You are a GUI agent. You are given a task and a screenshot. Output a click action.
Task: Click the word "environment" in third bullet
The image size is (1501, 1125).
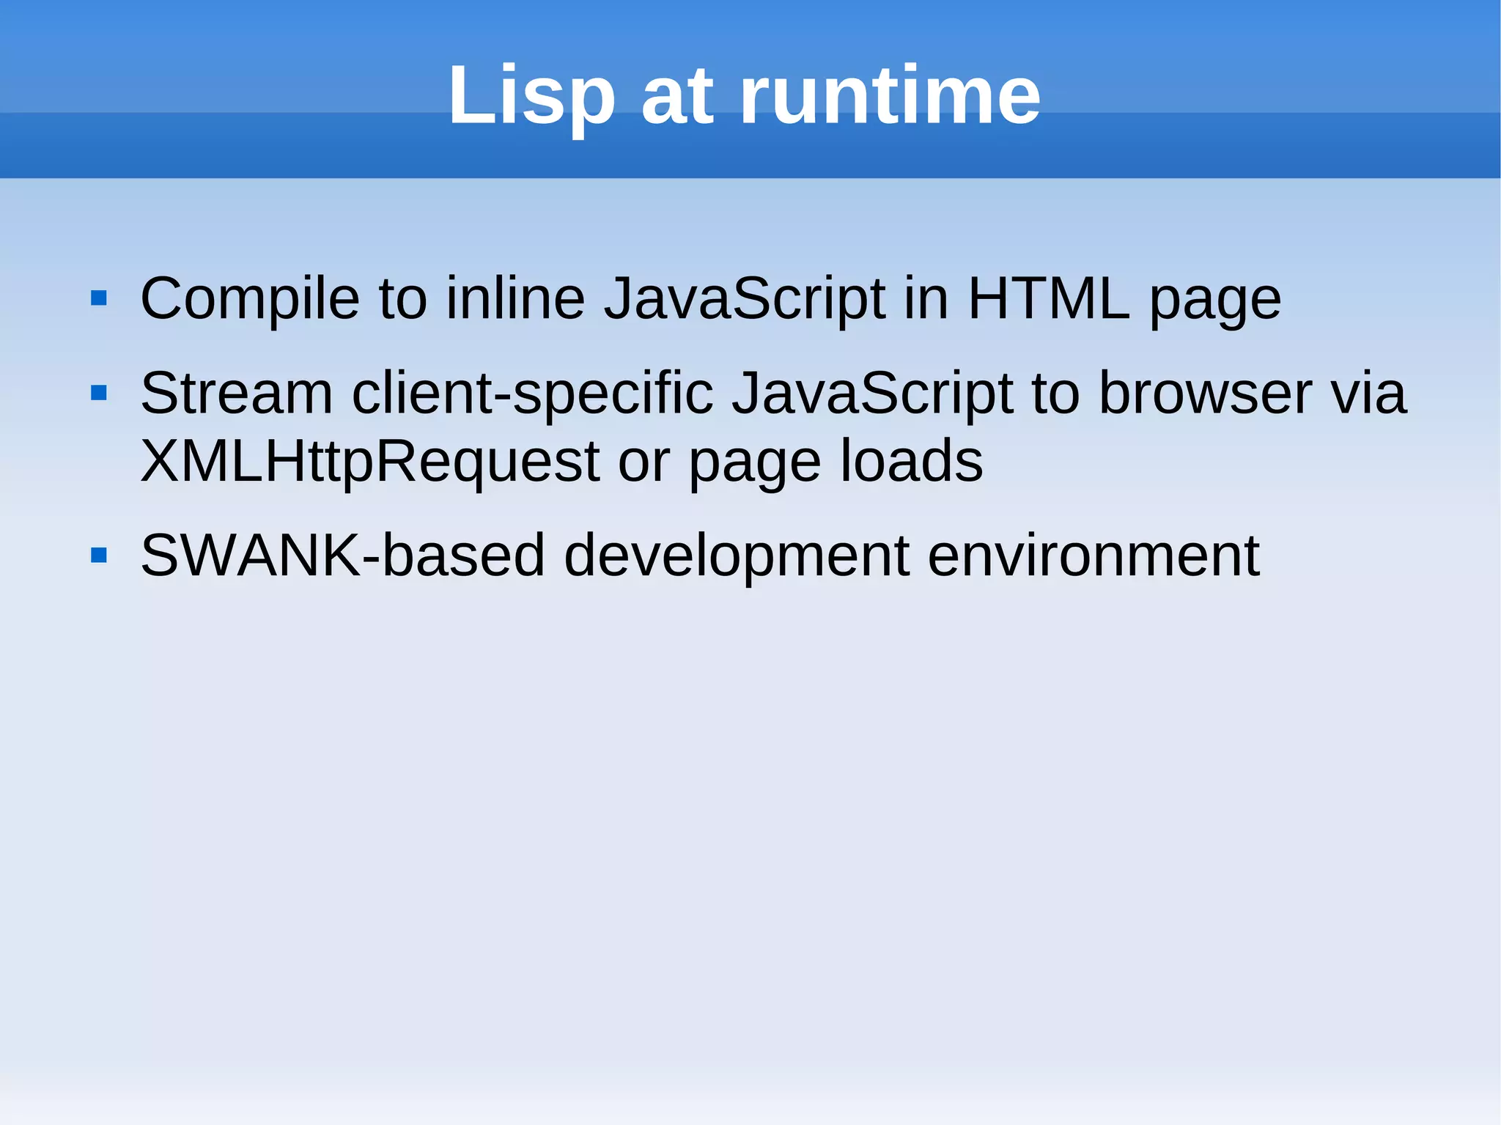coord(1093,556)
